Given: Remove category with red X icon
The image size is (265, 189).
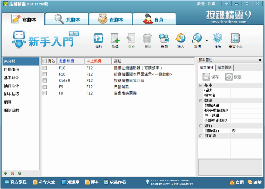Looking at the screenshot, I should pyautogui.click(x=13, y=173).
